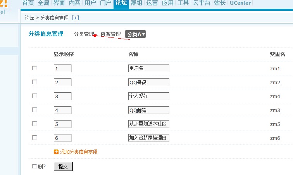Screen dimensions: 293x175
Task: Select the checkbox for the 个人爱好 row
Action: [x=34, y=96]
